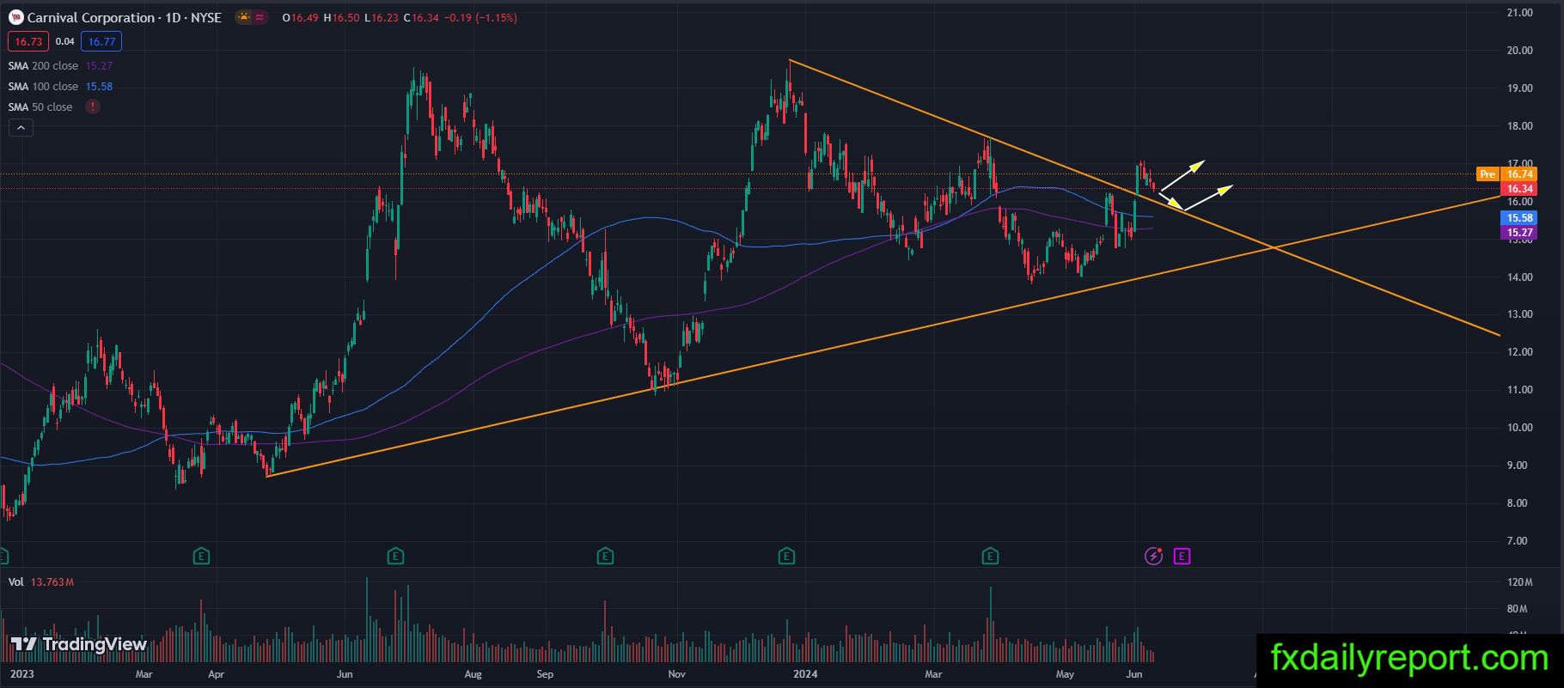The image size is (1564, 688).
Task: Click the −0.19 (−1.15%) change value
Action: pos(481,17)
